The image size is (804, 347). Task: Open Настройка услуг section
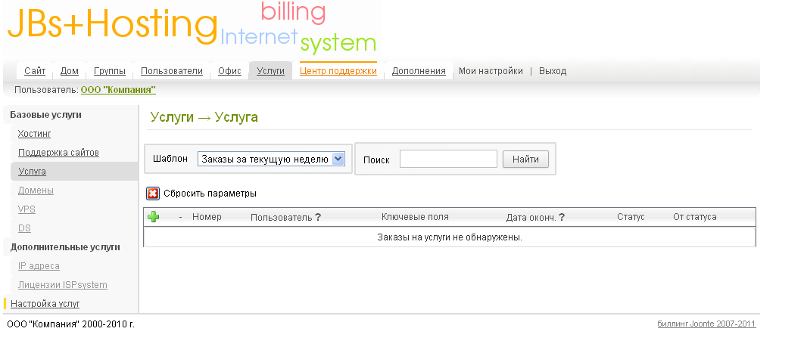45,304
